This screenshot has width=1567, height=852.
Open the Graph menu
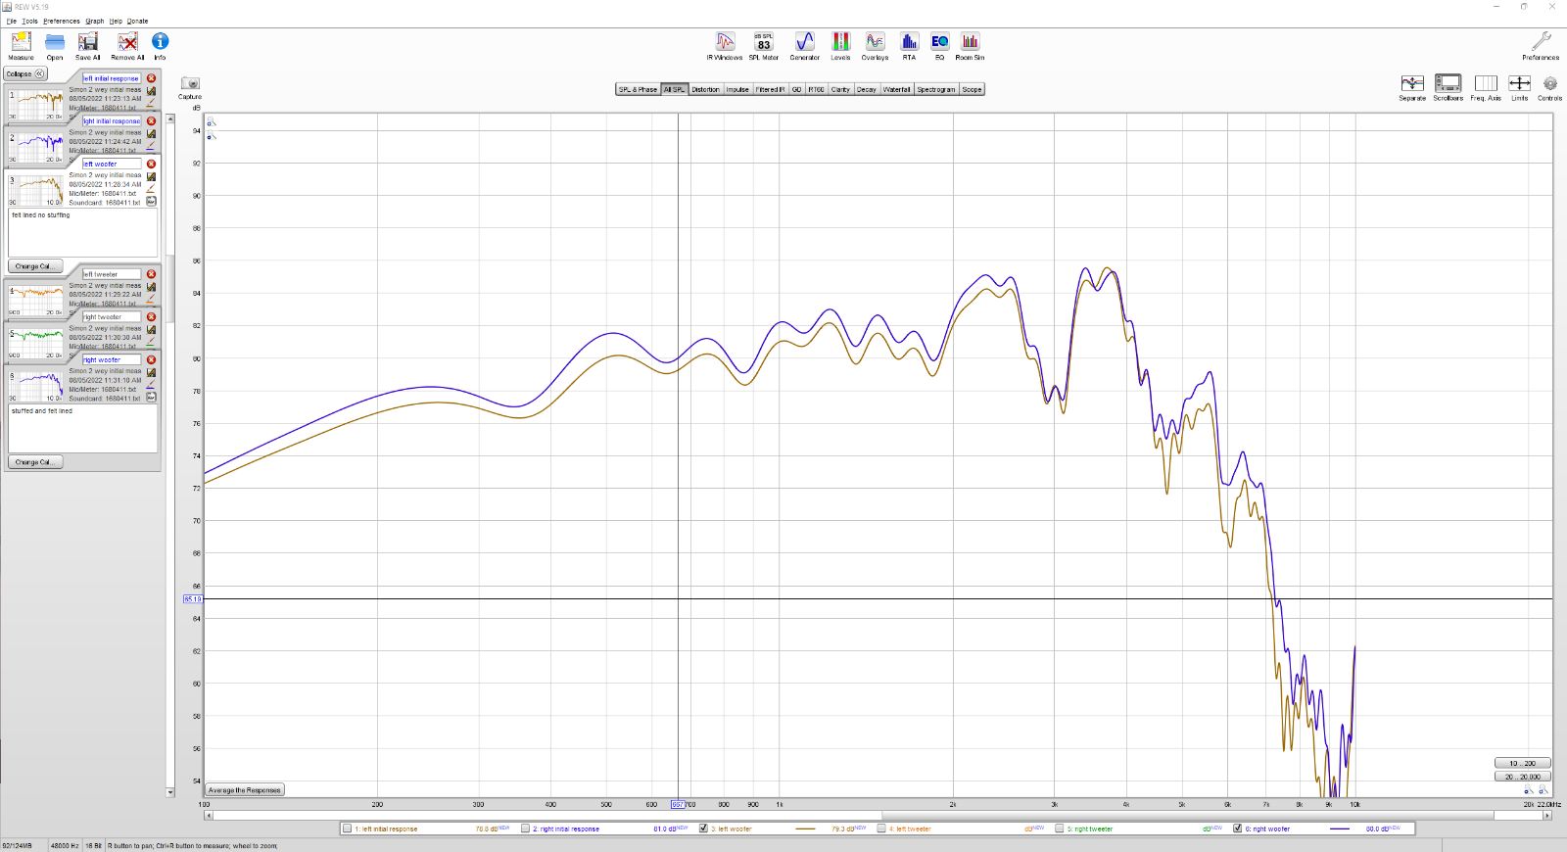(x=95, y=21)
